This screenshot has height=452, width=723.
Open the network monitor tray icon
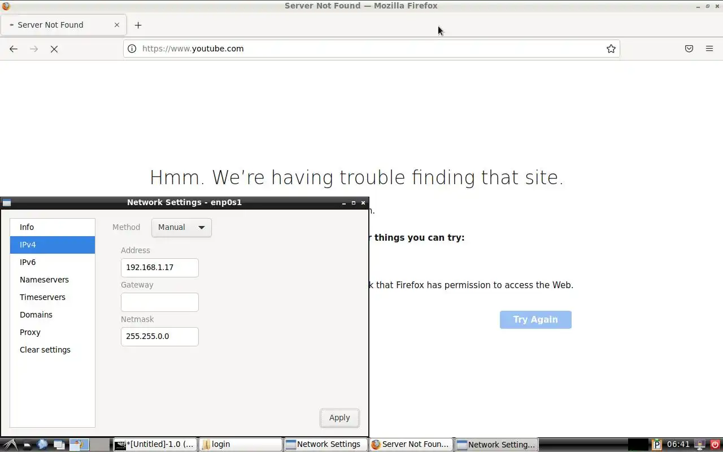[x=700, y=445]
